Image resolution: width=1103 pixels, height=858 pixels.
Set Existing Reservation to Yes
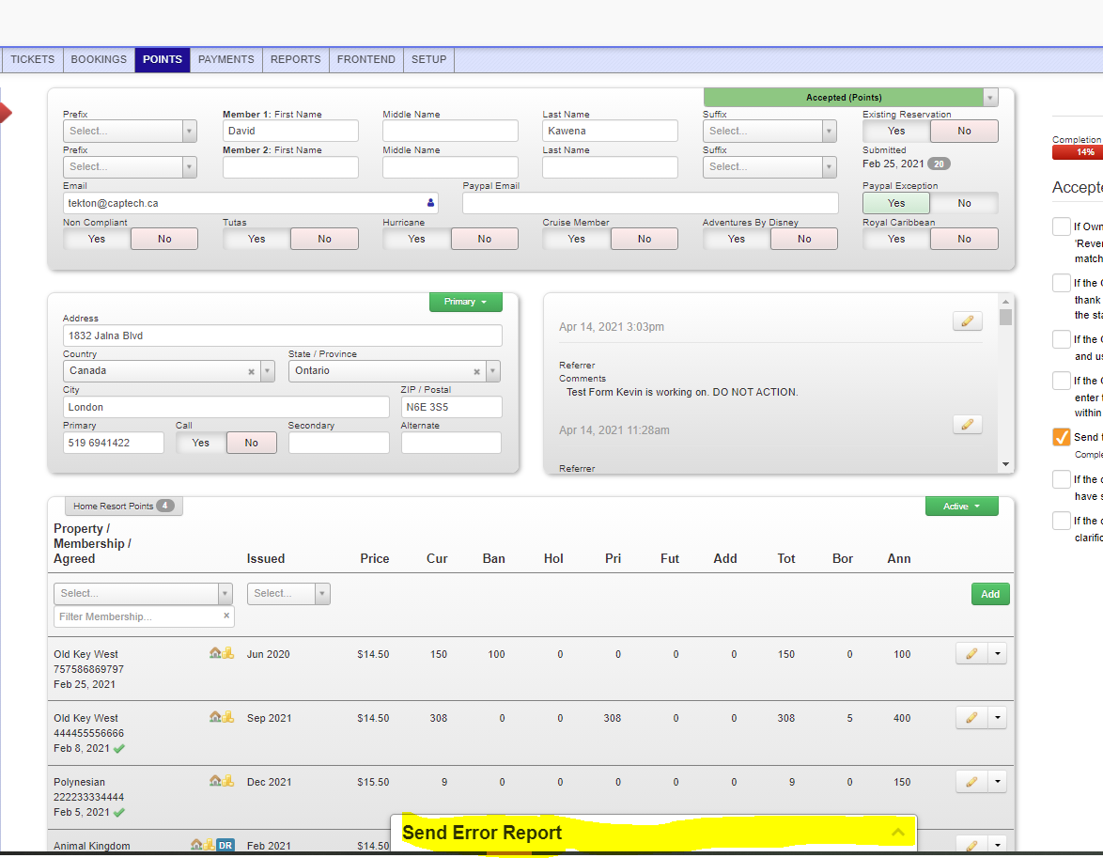tap(896, 132)
